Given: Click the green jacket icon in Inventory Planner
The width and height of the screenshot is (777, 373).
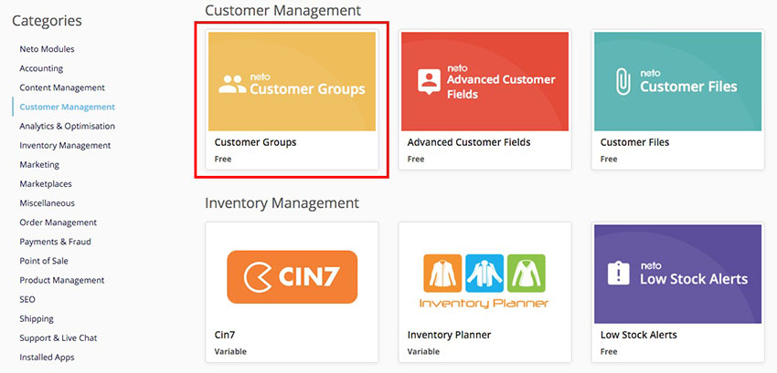Looking at the screenshot, I should (527, 273).
